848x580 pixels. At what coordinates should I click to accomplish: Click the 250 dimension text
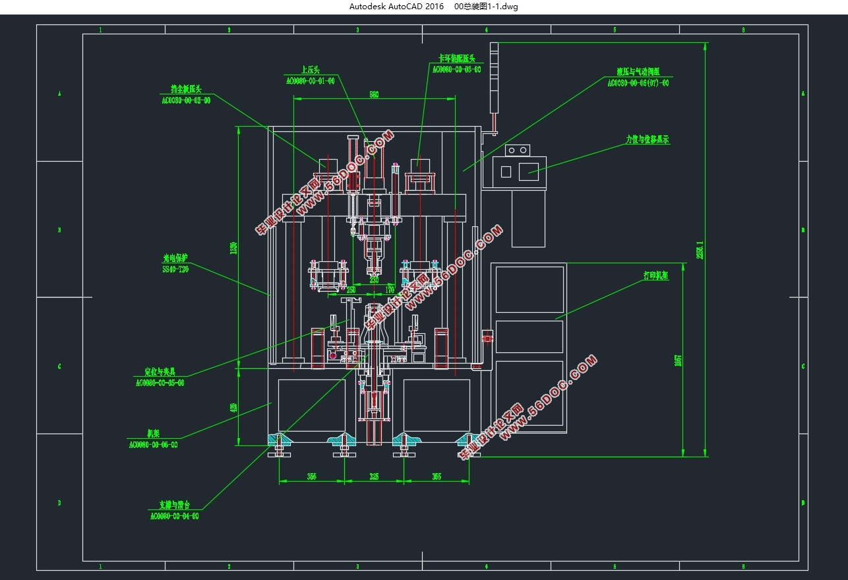click(x=351, y=290)
